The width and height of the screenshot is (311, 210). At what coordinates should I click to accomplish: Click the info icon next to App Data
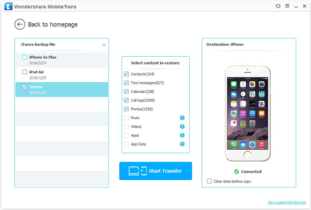click(182, 144)
